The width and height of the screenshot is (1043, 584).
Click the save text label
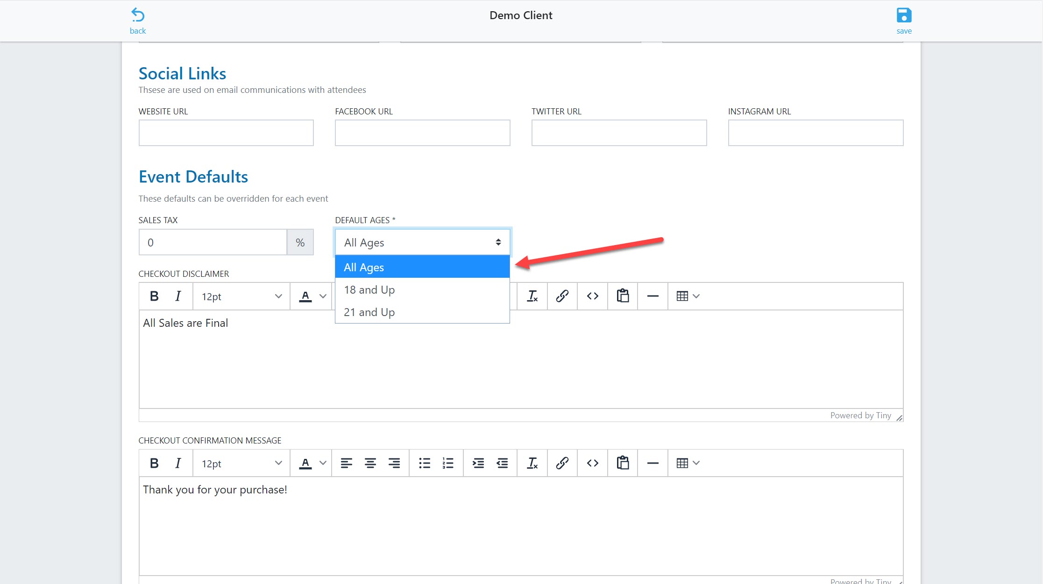pos(904,31)
